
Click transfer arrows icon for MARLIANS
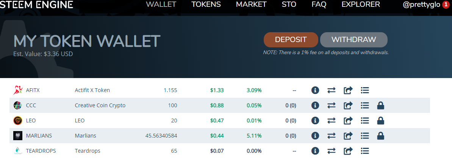332,136
